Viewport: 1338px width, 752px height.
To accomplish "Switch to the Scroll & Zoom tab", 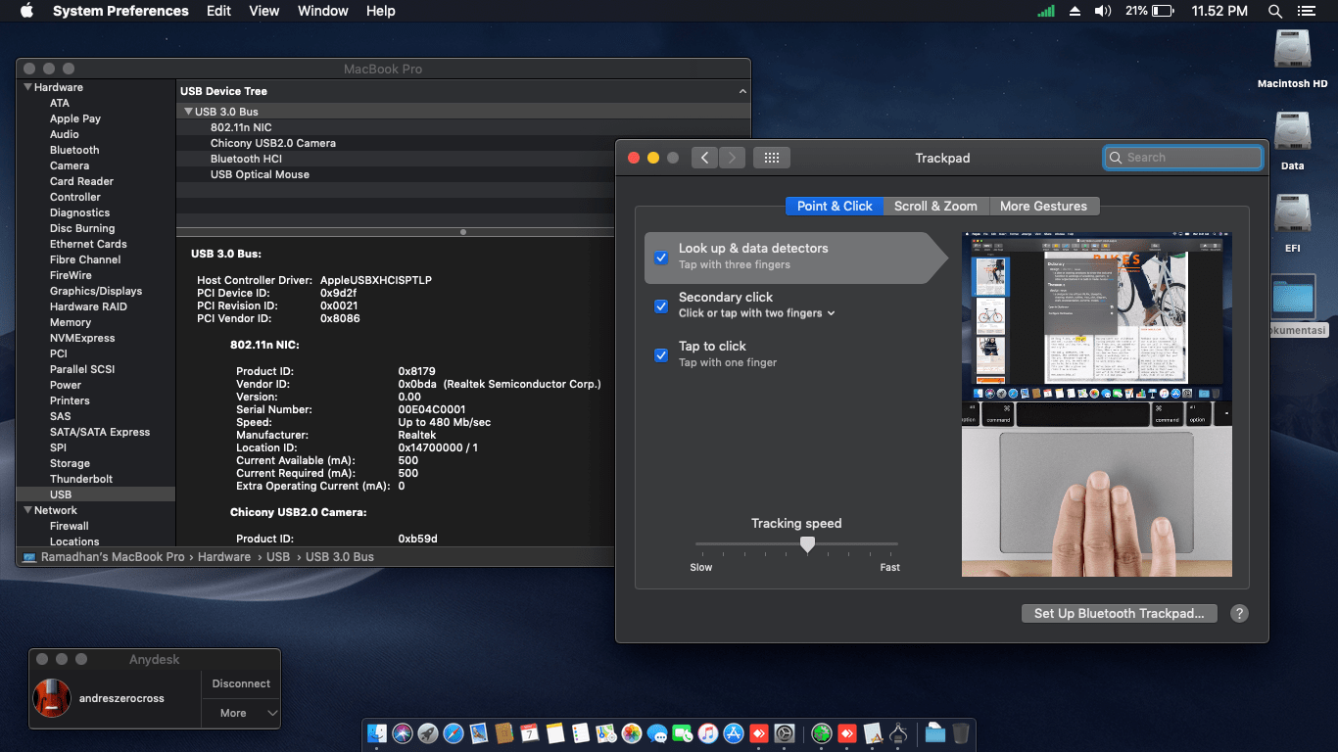I will point(935,206).
